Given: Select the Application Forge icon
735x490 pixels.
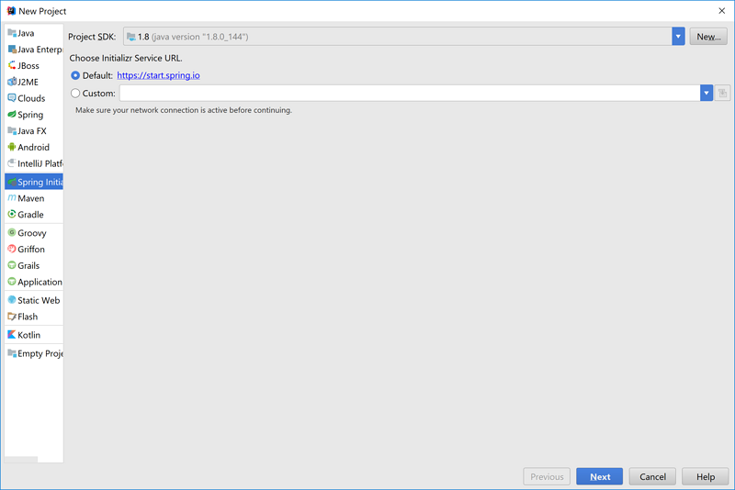Looking at the screenshot, I should [12, 282].
